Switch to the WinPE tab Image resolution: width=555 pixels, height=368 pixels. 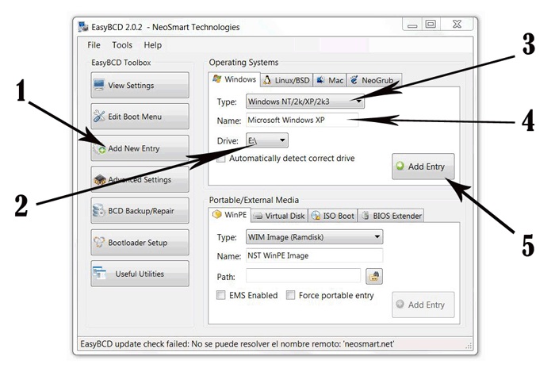(230, 215)
